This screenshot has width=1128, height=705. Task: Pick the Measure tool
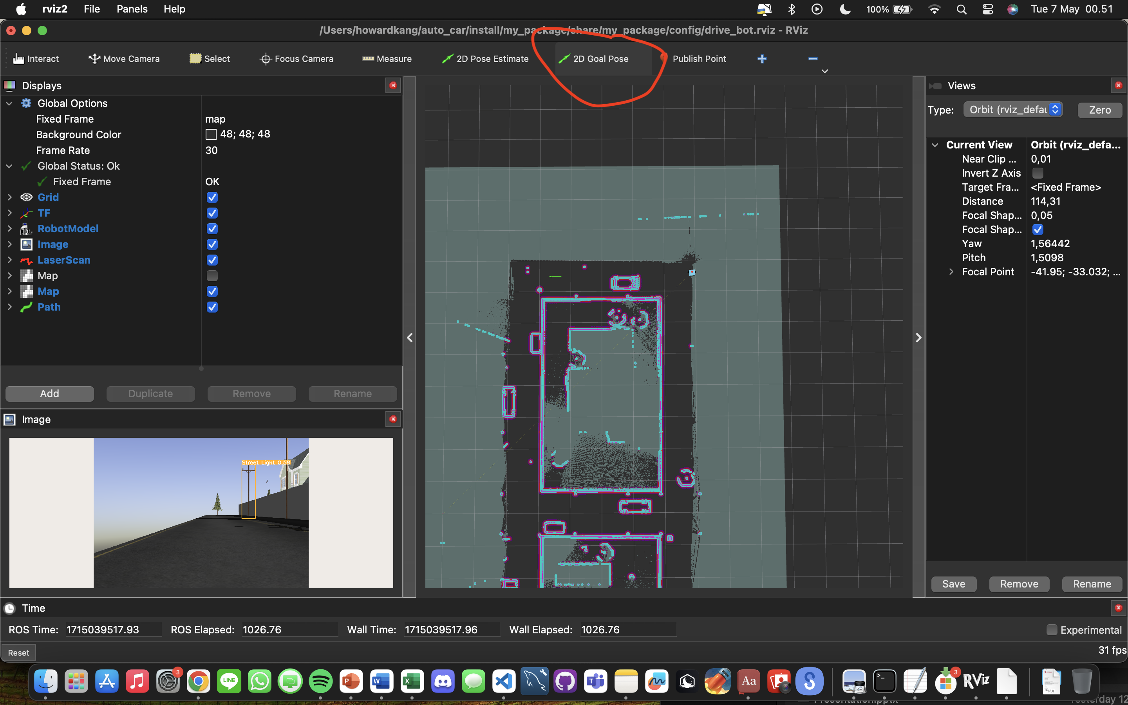tap(387, 59)
